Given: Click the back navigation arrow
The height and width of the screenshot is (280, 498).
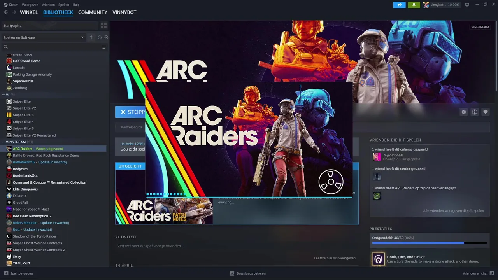Looking at the screenshot, I should click(6, 12).
